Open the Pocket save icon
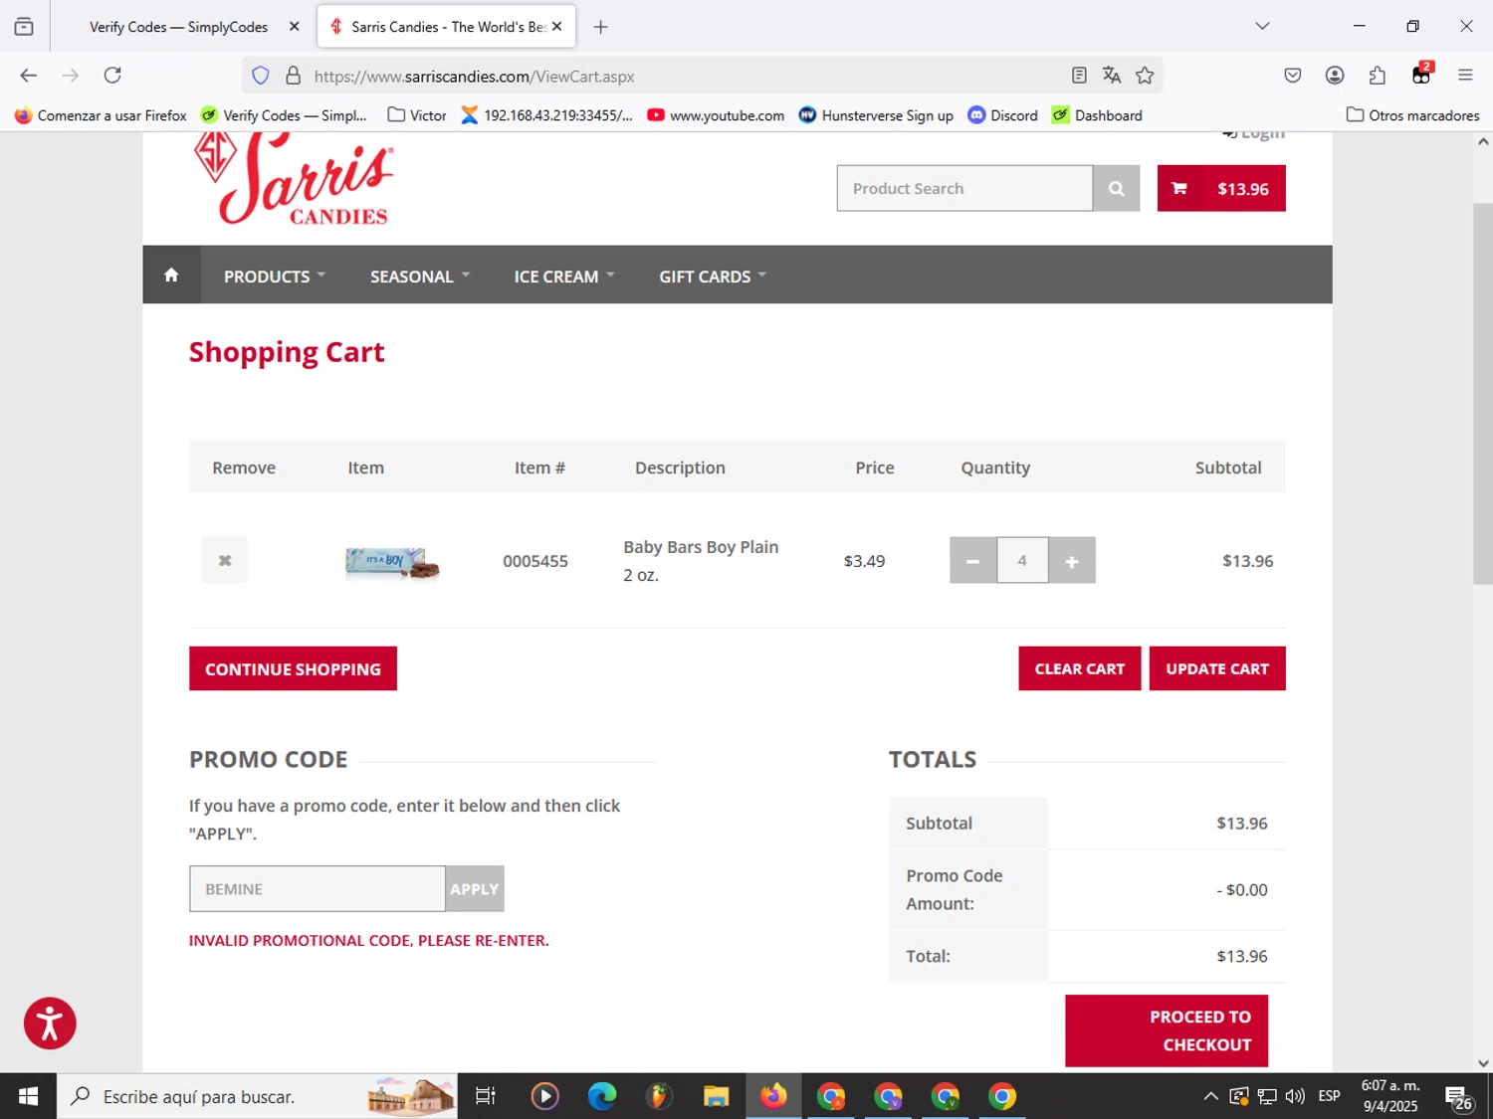Viewport: 1493px width, 1119px height. (x=1292, y=76)
